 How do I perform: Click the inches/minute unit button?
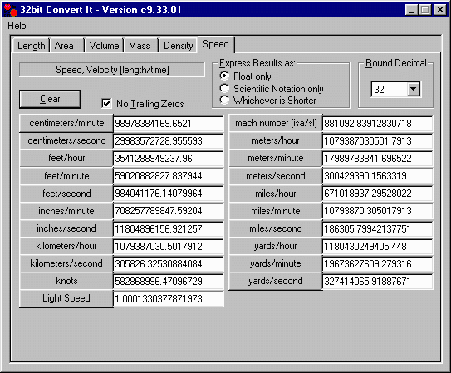tap(66, 211)
